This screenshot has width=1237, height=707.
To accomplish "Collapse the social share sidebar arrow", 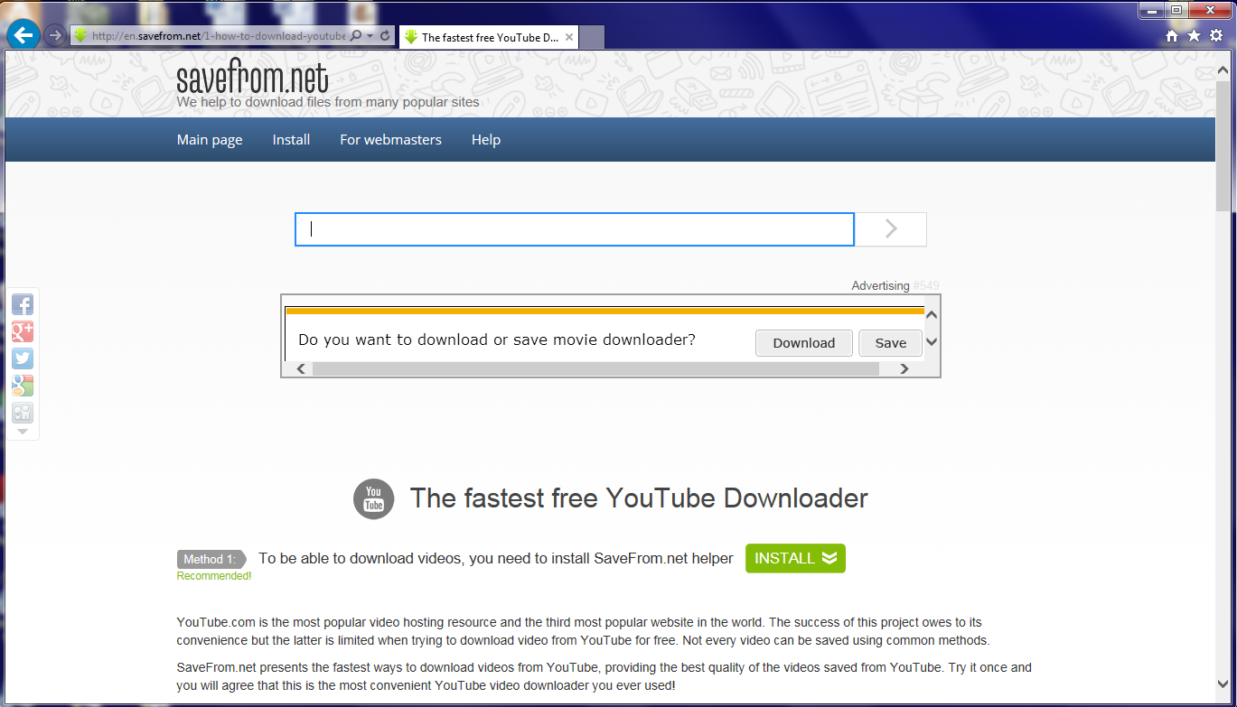I will (23, 433).
